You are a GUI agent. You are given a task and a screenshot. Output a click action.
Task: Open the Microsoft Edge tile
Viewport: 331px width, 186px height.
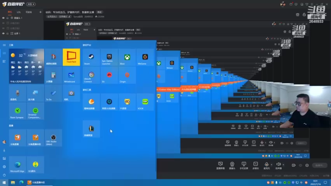17,165
